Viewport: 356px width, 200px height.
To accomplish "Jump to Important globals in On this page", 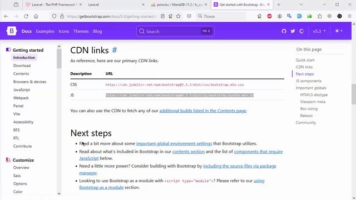I will (x=311, y=88).
